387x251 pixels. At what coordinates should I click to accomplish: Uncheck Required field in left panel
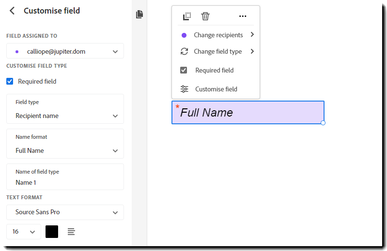pos(10,81)
